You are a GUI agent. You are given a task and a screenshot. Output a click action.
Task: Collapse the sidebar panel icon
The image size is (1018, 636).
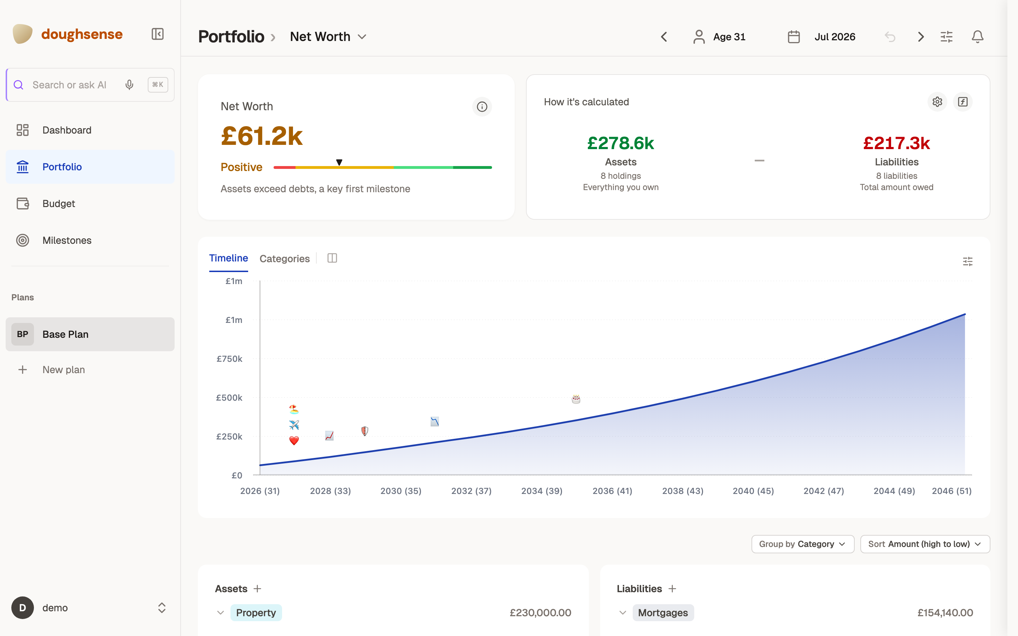tap(157, 34)
